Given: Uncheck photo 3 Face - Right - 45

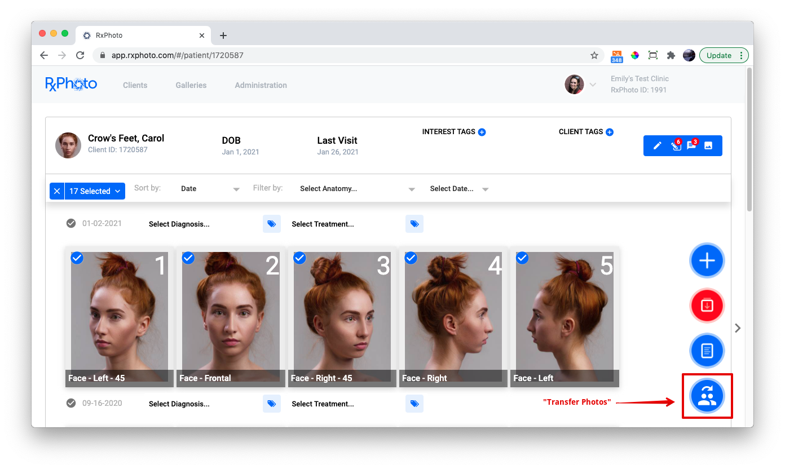Looking at the screenshot, I should 299,258.
